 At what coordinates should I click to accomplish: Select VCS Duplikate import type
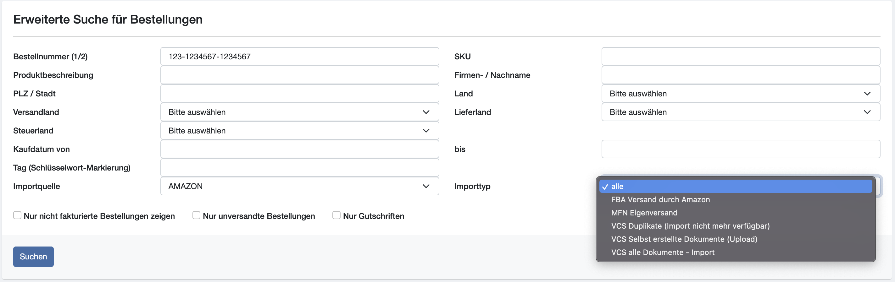(690, 226)
